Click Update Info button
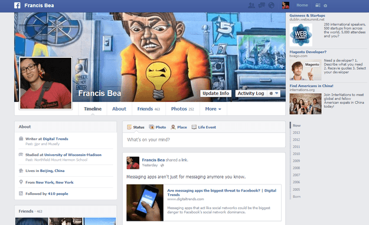This screenshot has width=369, height=225. tap(216, 93)
